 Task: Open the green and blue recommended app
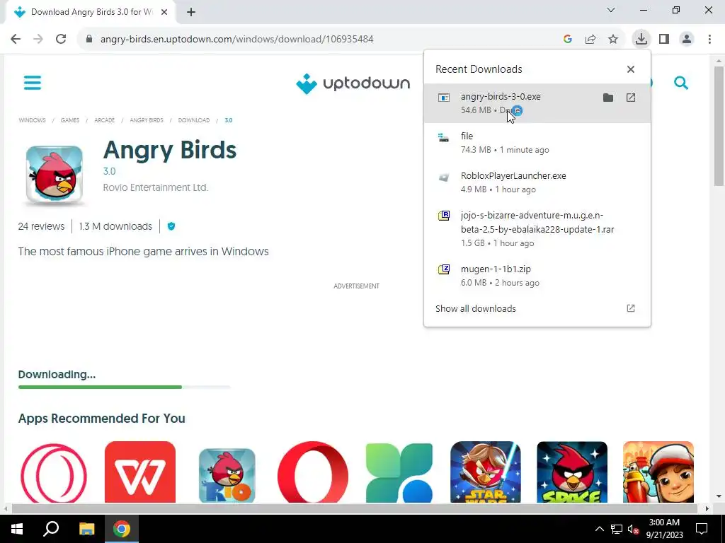pos(399,472)
